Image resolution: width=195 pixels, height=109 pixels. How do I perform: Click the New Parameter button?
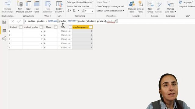[x=48, y=7]
